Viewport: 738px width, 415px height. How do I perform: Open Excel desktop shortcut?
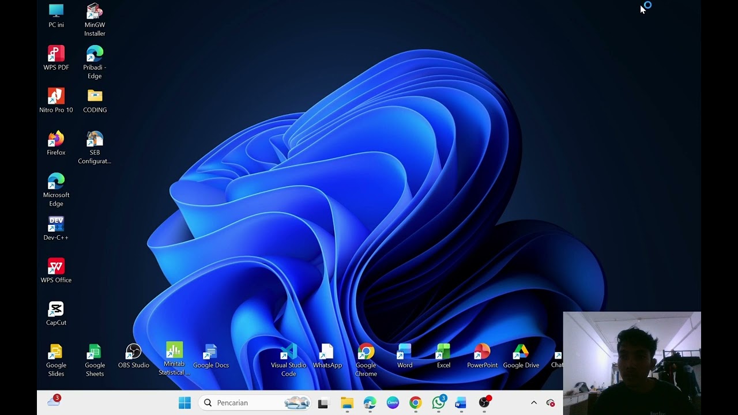443,356
